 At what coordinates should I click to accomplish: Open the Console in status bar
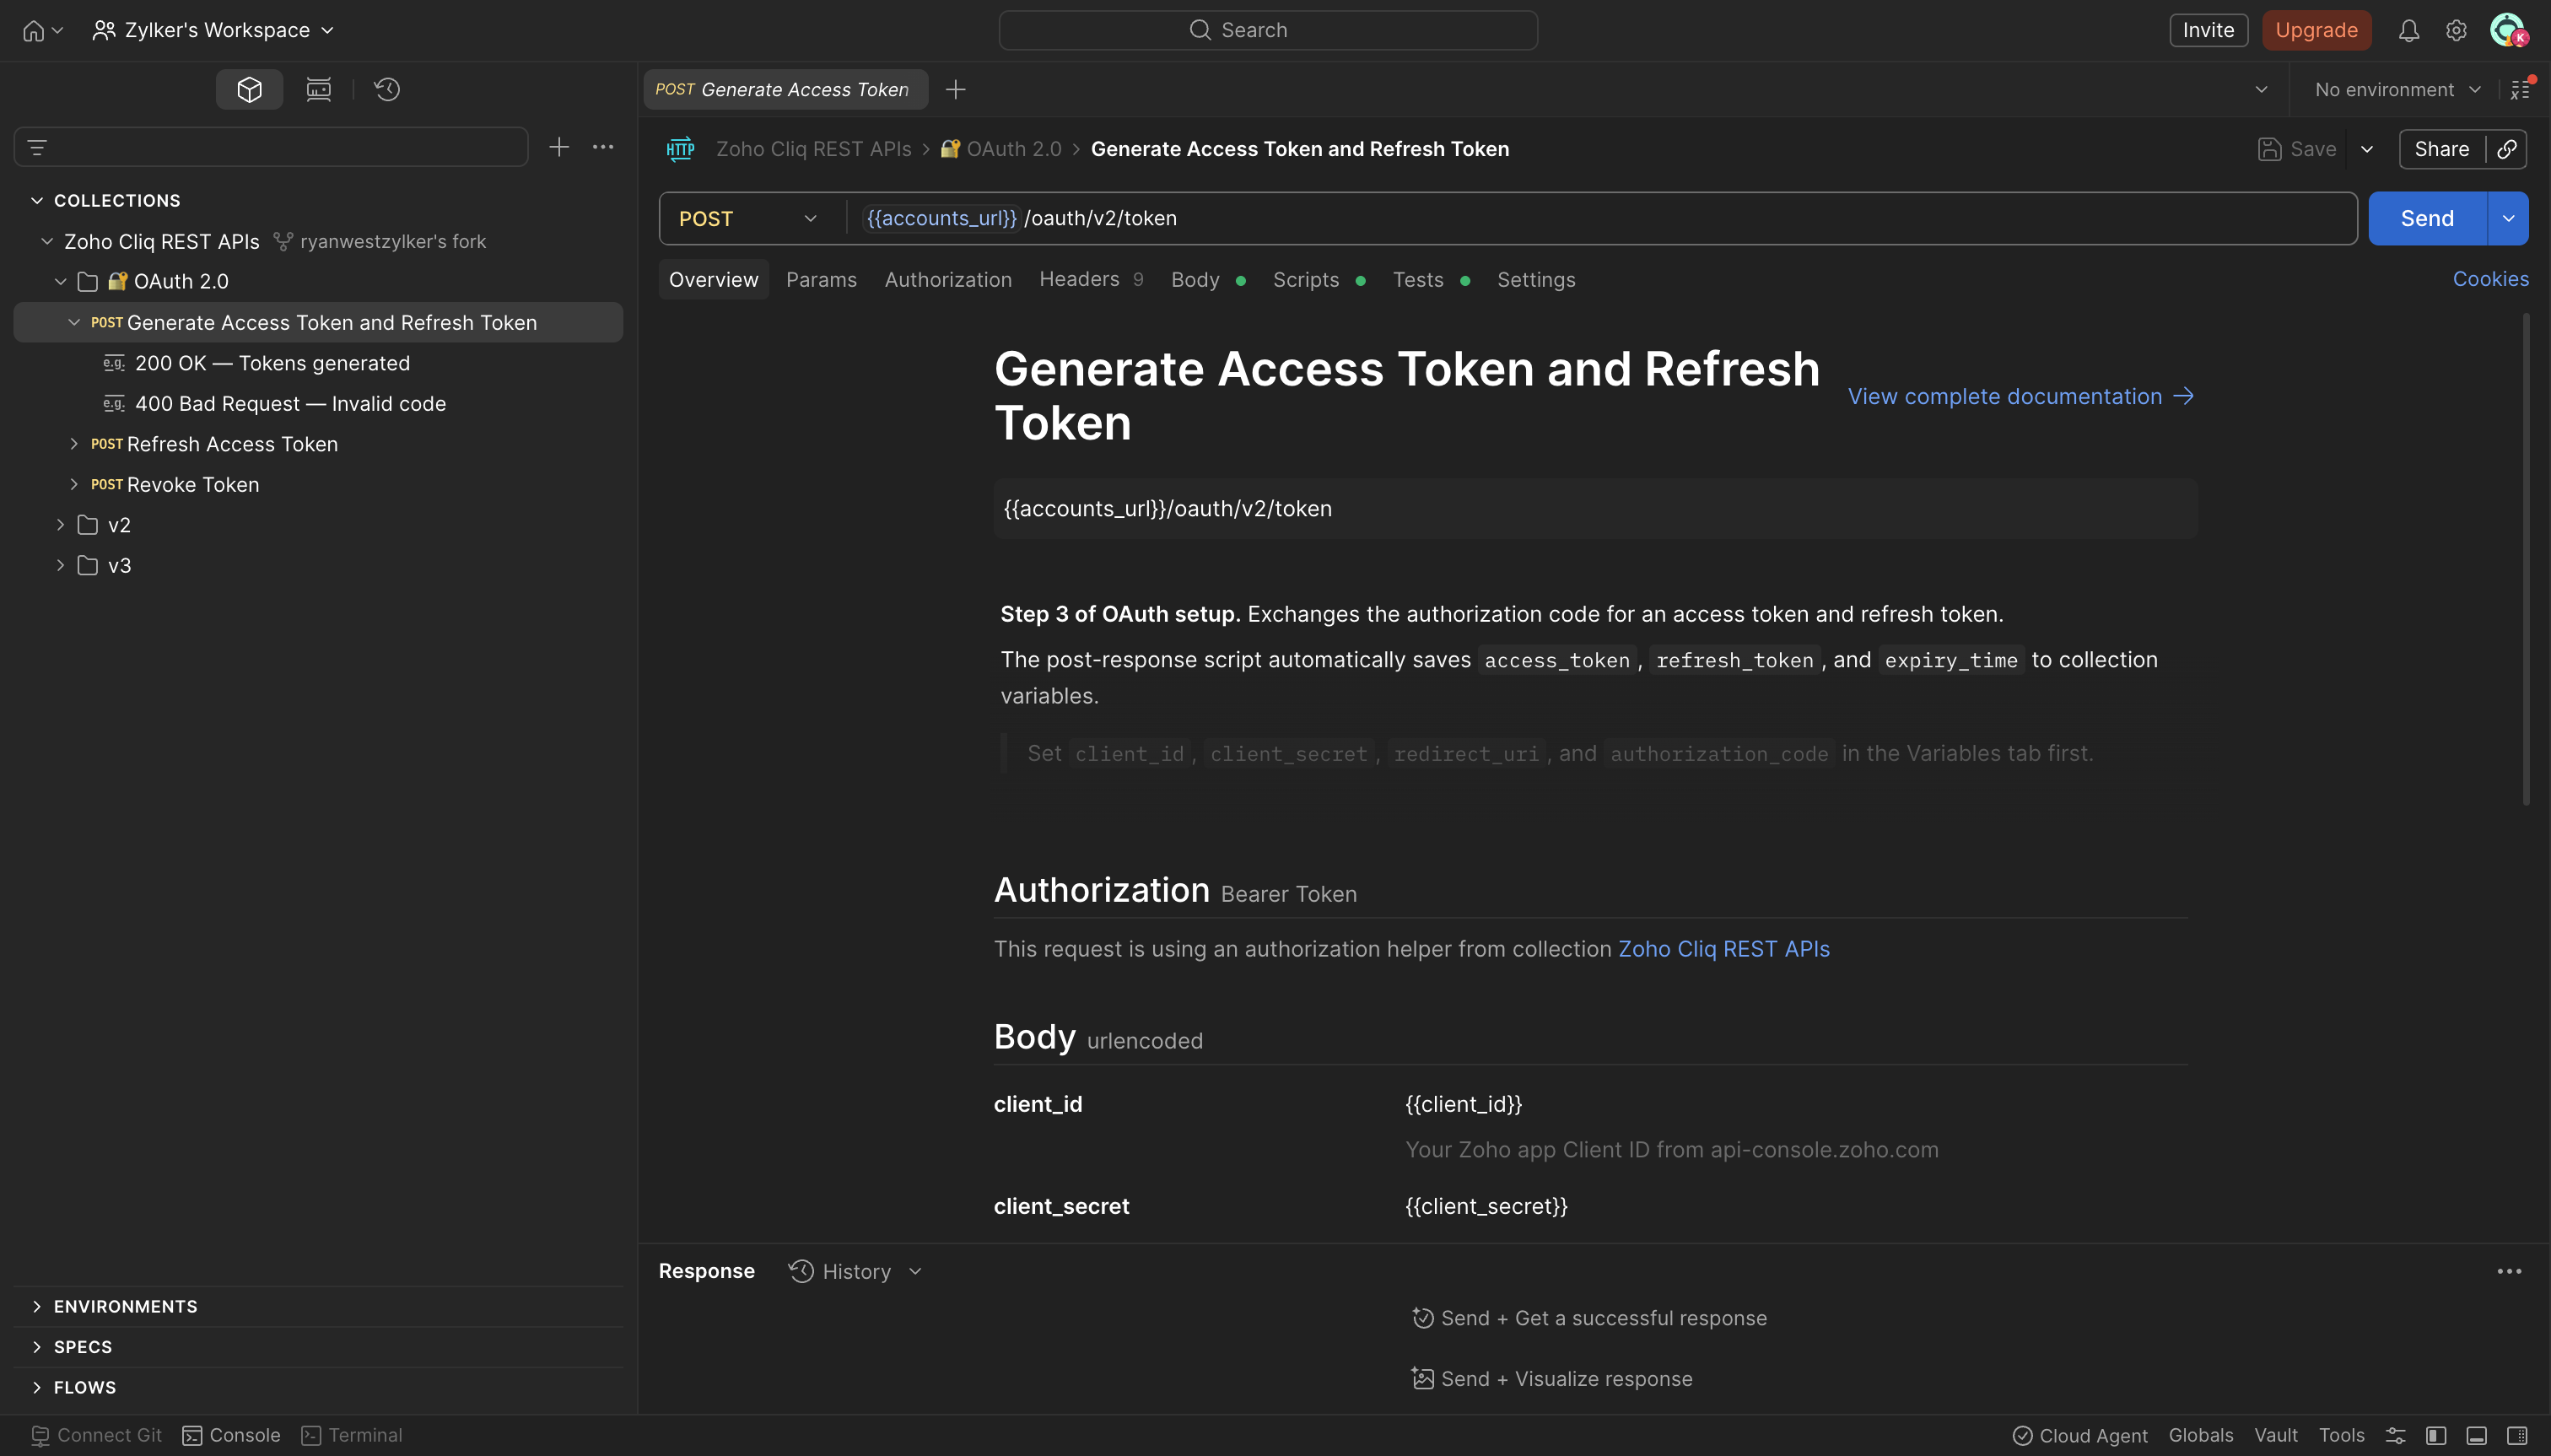(x=231, y=1435)
